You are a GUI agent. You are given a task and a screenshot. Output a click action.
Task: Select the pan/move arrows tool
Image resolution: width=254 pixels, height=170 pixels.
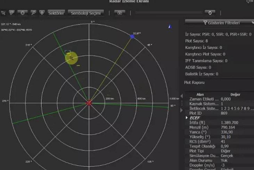click(42, 13)
